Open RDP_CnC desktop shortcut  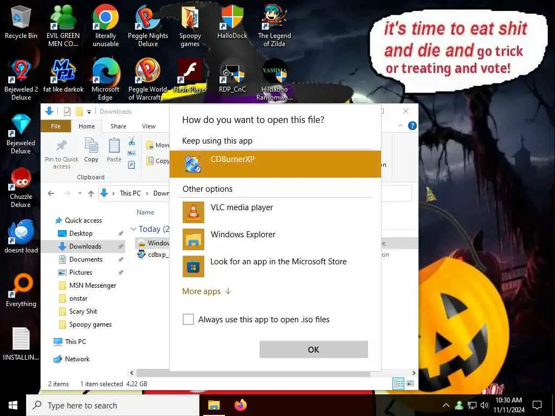pyautogui.click(x=232, y=76)
